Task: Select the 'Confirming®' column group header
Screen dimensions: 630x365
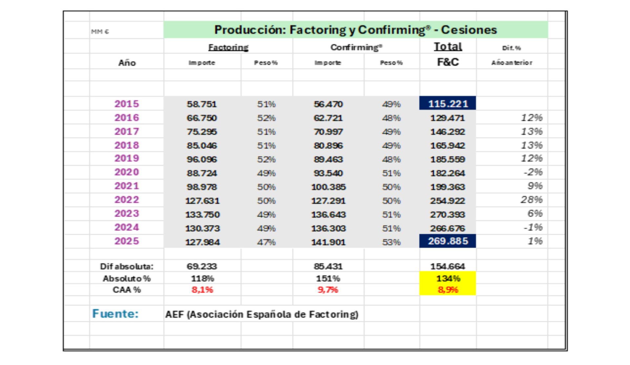Action: click(356, 47)
